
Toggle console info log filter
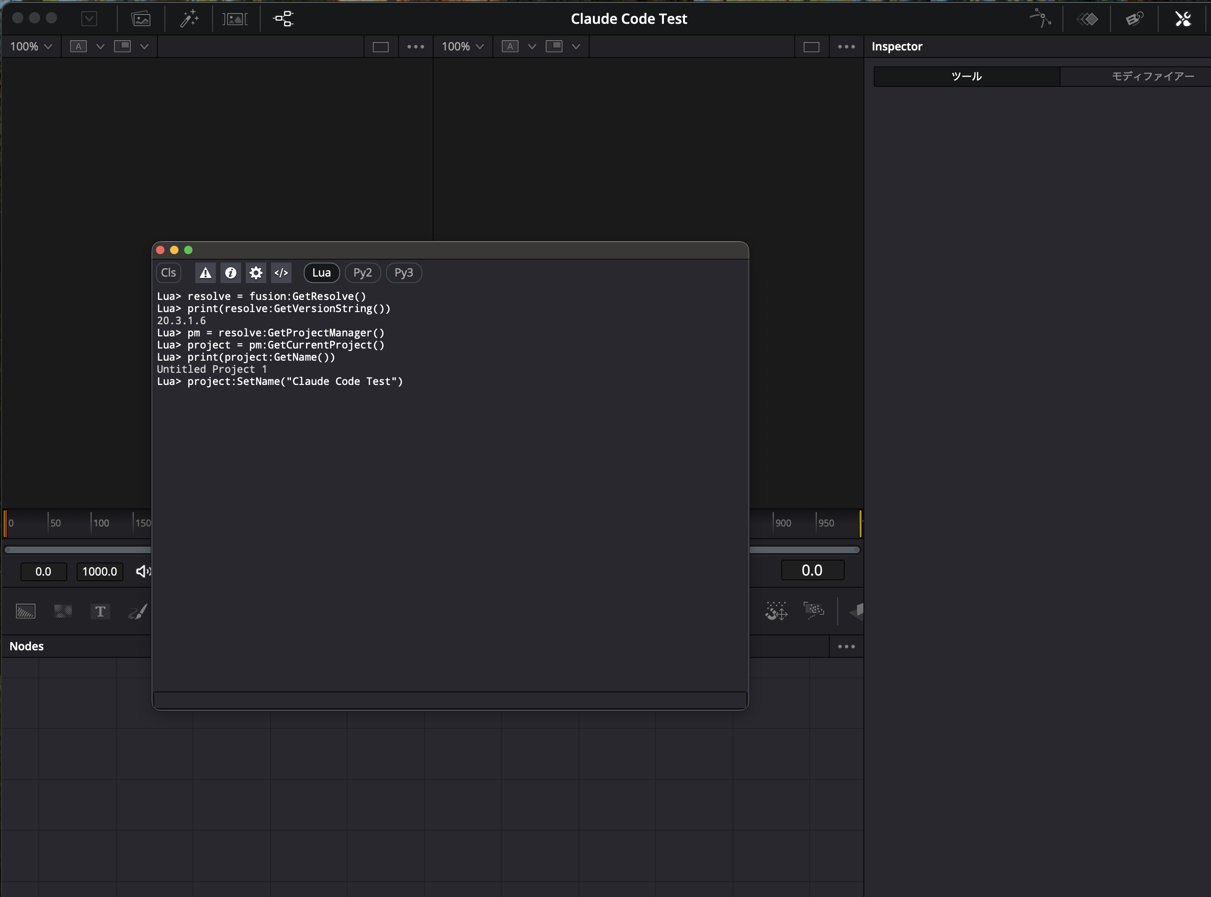(231, 272)
